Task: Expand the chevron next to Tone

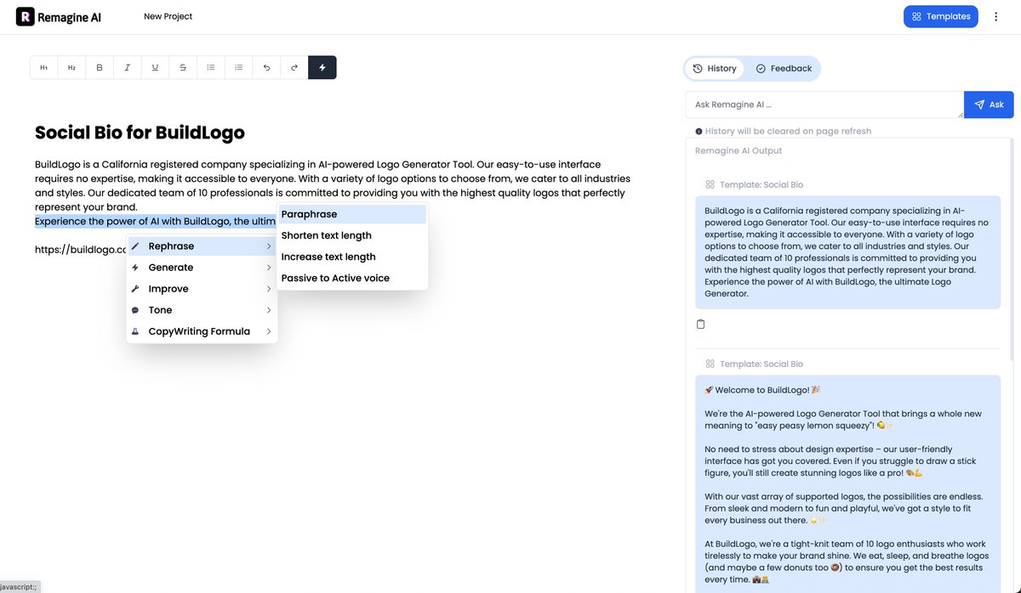Action: pos(269,310)
